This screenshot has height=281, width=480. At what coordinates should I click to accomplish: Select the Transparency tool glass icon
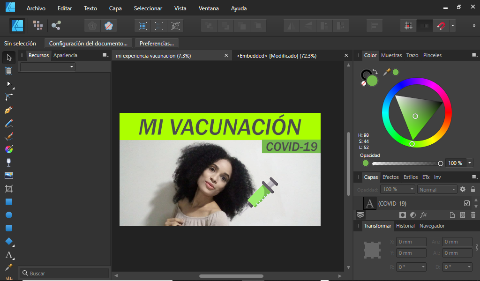[x=9, y=163]
